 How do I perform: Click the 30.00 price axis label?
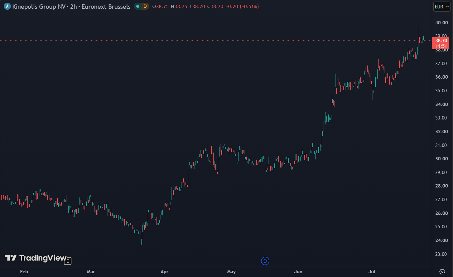coord(441,159)
